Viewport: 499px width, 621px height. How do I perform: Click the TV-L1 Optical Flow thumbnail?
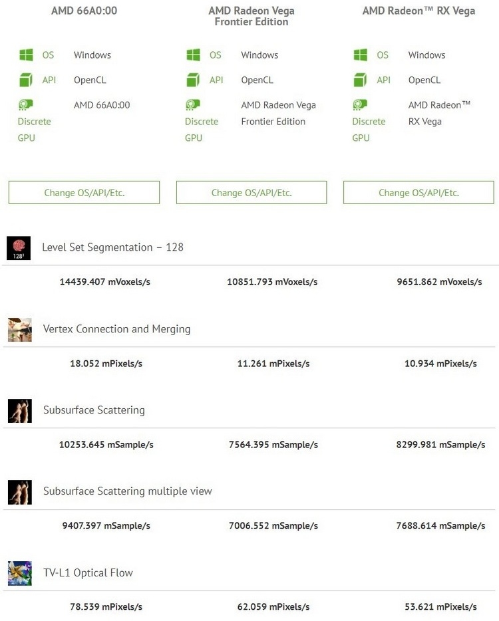19,573
